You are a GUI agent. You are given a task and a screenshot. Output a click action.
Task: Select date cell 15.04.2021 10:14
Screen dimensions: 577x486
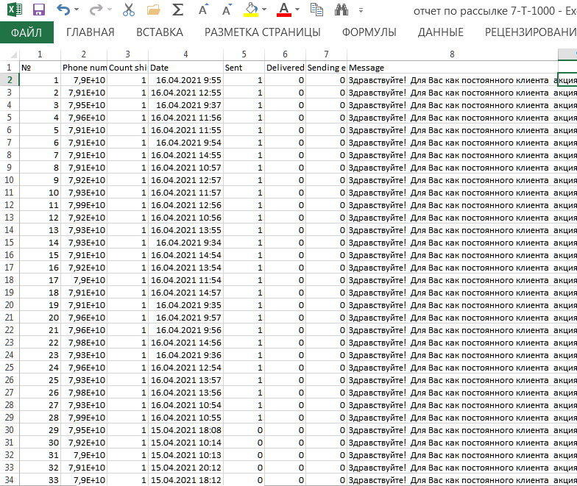pos(185,443)
